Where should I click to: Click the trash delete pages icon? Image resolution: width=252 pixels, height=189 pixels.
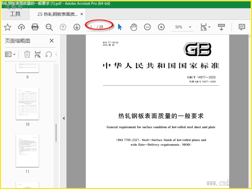click(x=27, y=54)
